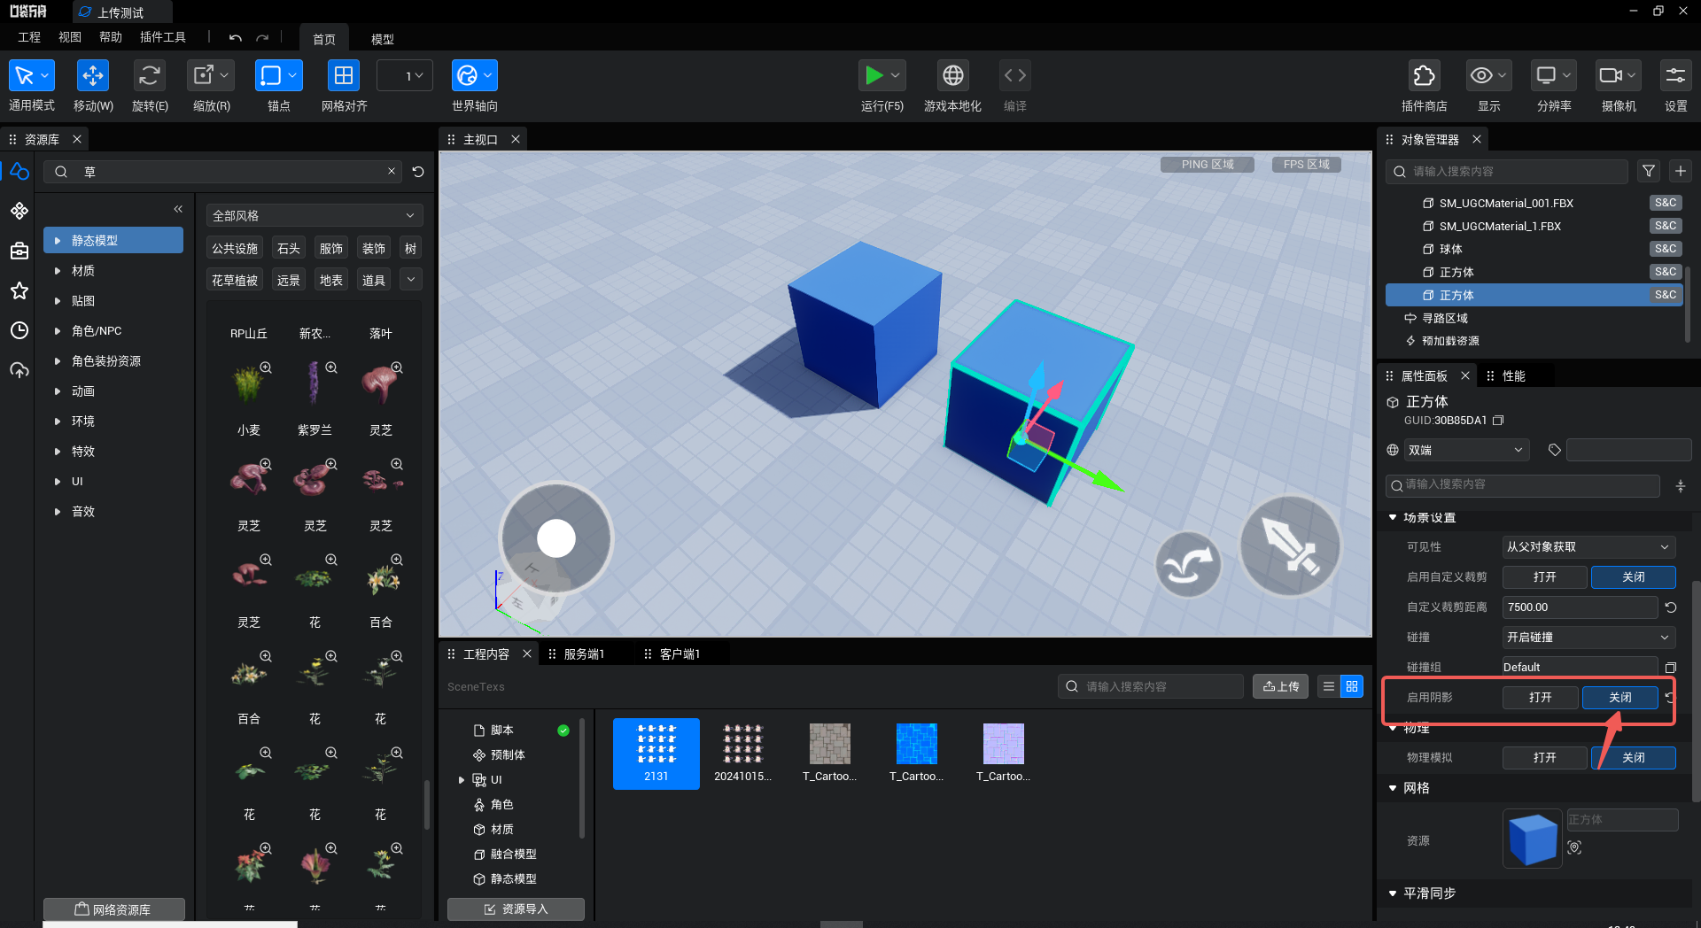Add a new object with plus button
Image resolution: width=1701 pixels, height=928 pixels.
click(x=1680, y=171)
